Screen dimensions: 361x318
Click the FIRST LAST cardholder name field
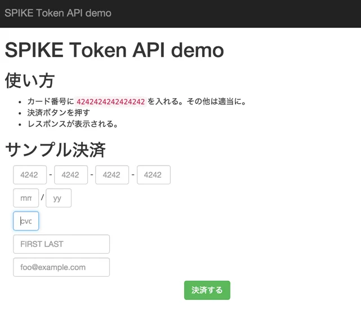pyautogui.click(x=61, y=244)
